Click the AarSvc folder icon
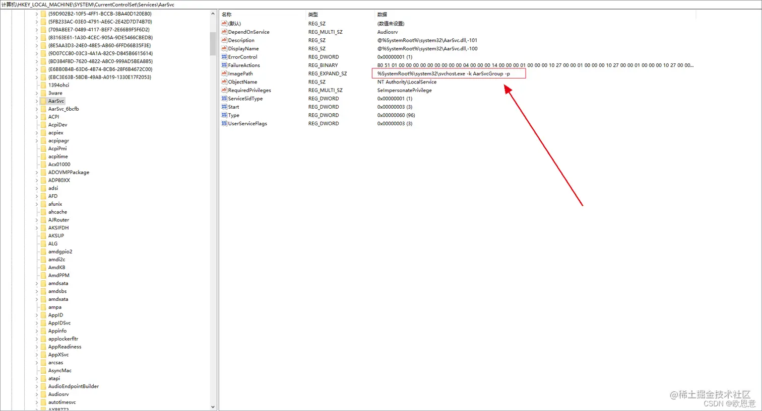Screen dimensions: 762x411 click(43, 101)
